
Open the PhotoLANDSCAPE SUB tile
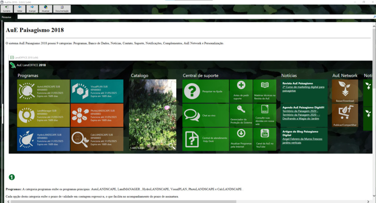point(97,115)
